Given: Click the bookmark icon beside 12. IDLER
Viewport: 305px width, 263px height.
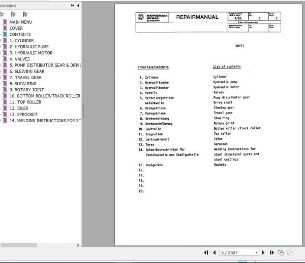Looking at the screenshot, I should pyautogui.click(x=5, y=108).
